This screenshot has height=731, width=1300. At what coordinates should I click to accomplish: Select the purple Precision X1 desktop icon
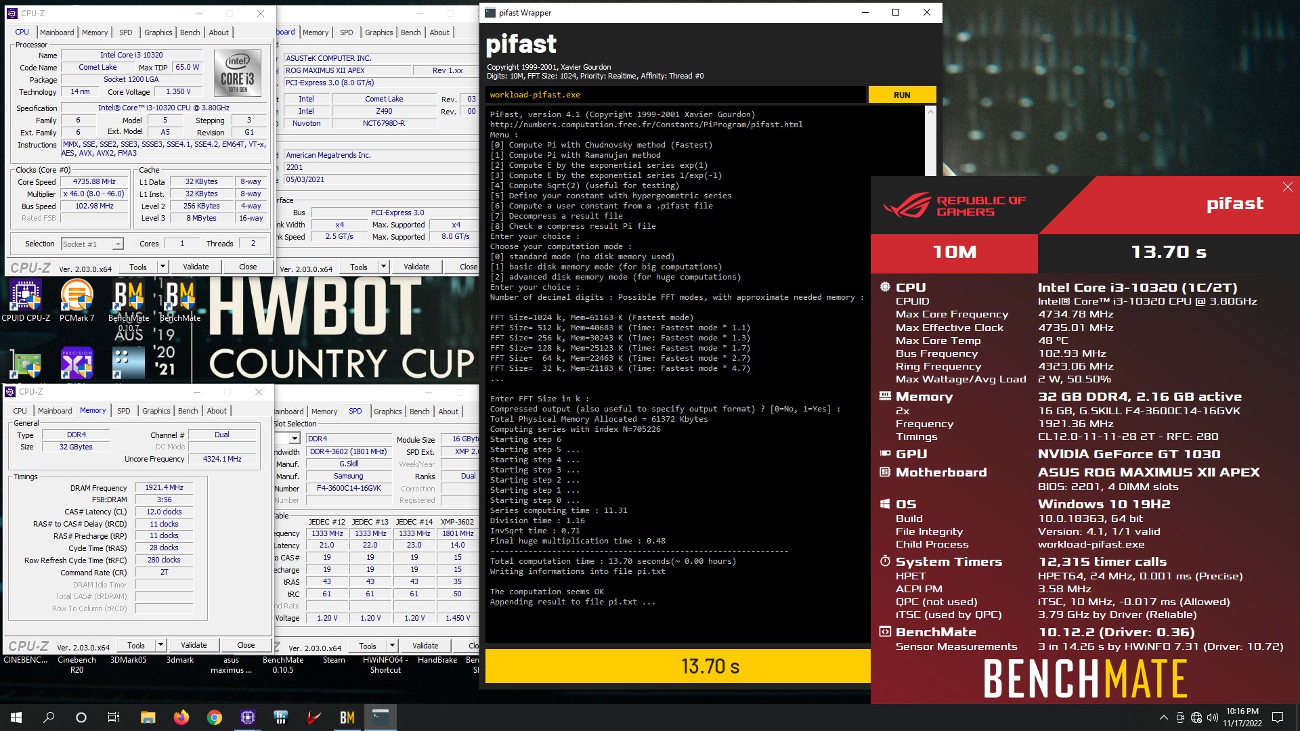[77, 363]
